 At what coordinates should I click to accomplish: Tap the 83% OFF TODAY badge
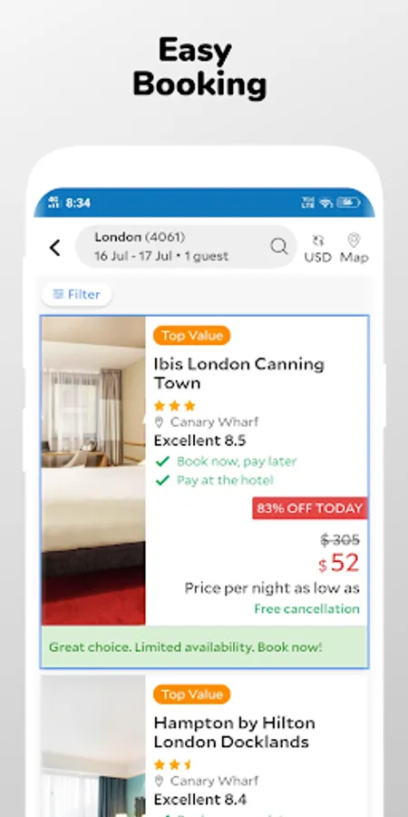[x=310, y=508]
